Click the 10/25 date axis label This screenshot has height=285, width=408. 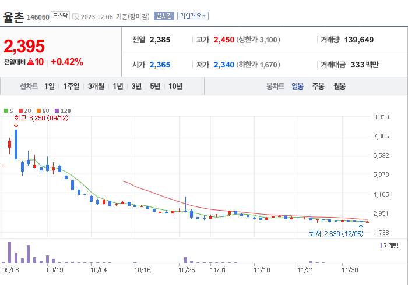[187, 270]
